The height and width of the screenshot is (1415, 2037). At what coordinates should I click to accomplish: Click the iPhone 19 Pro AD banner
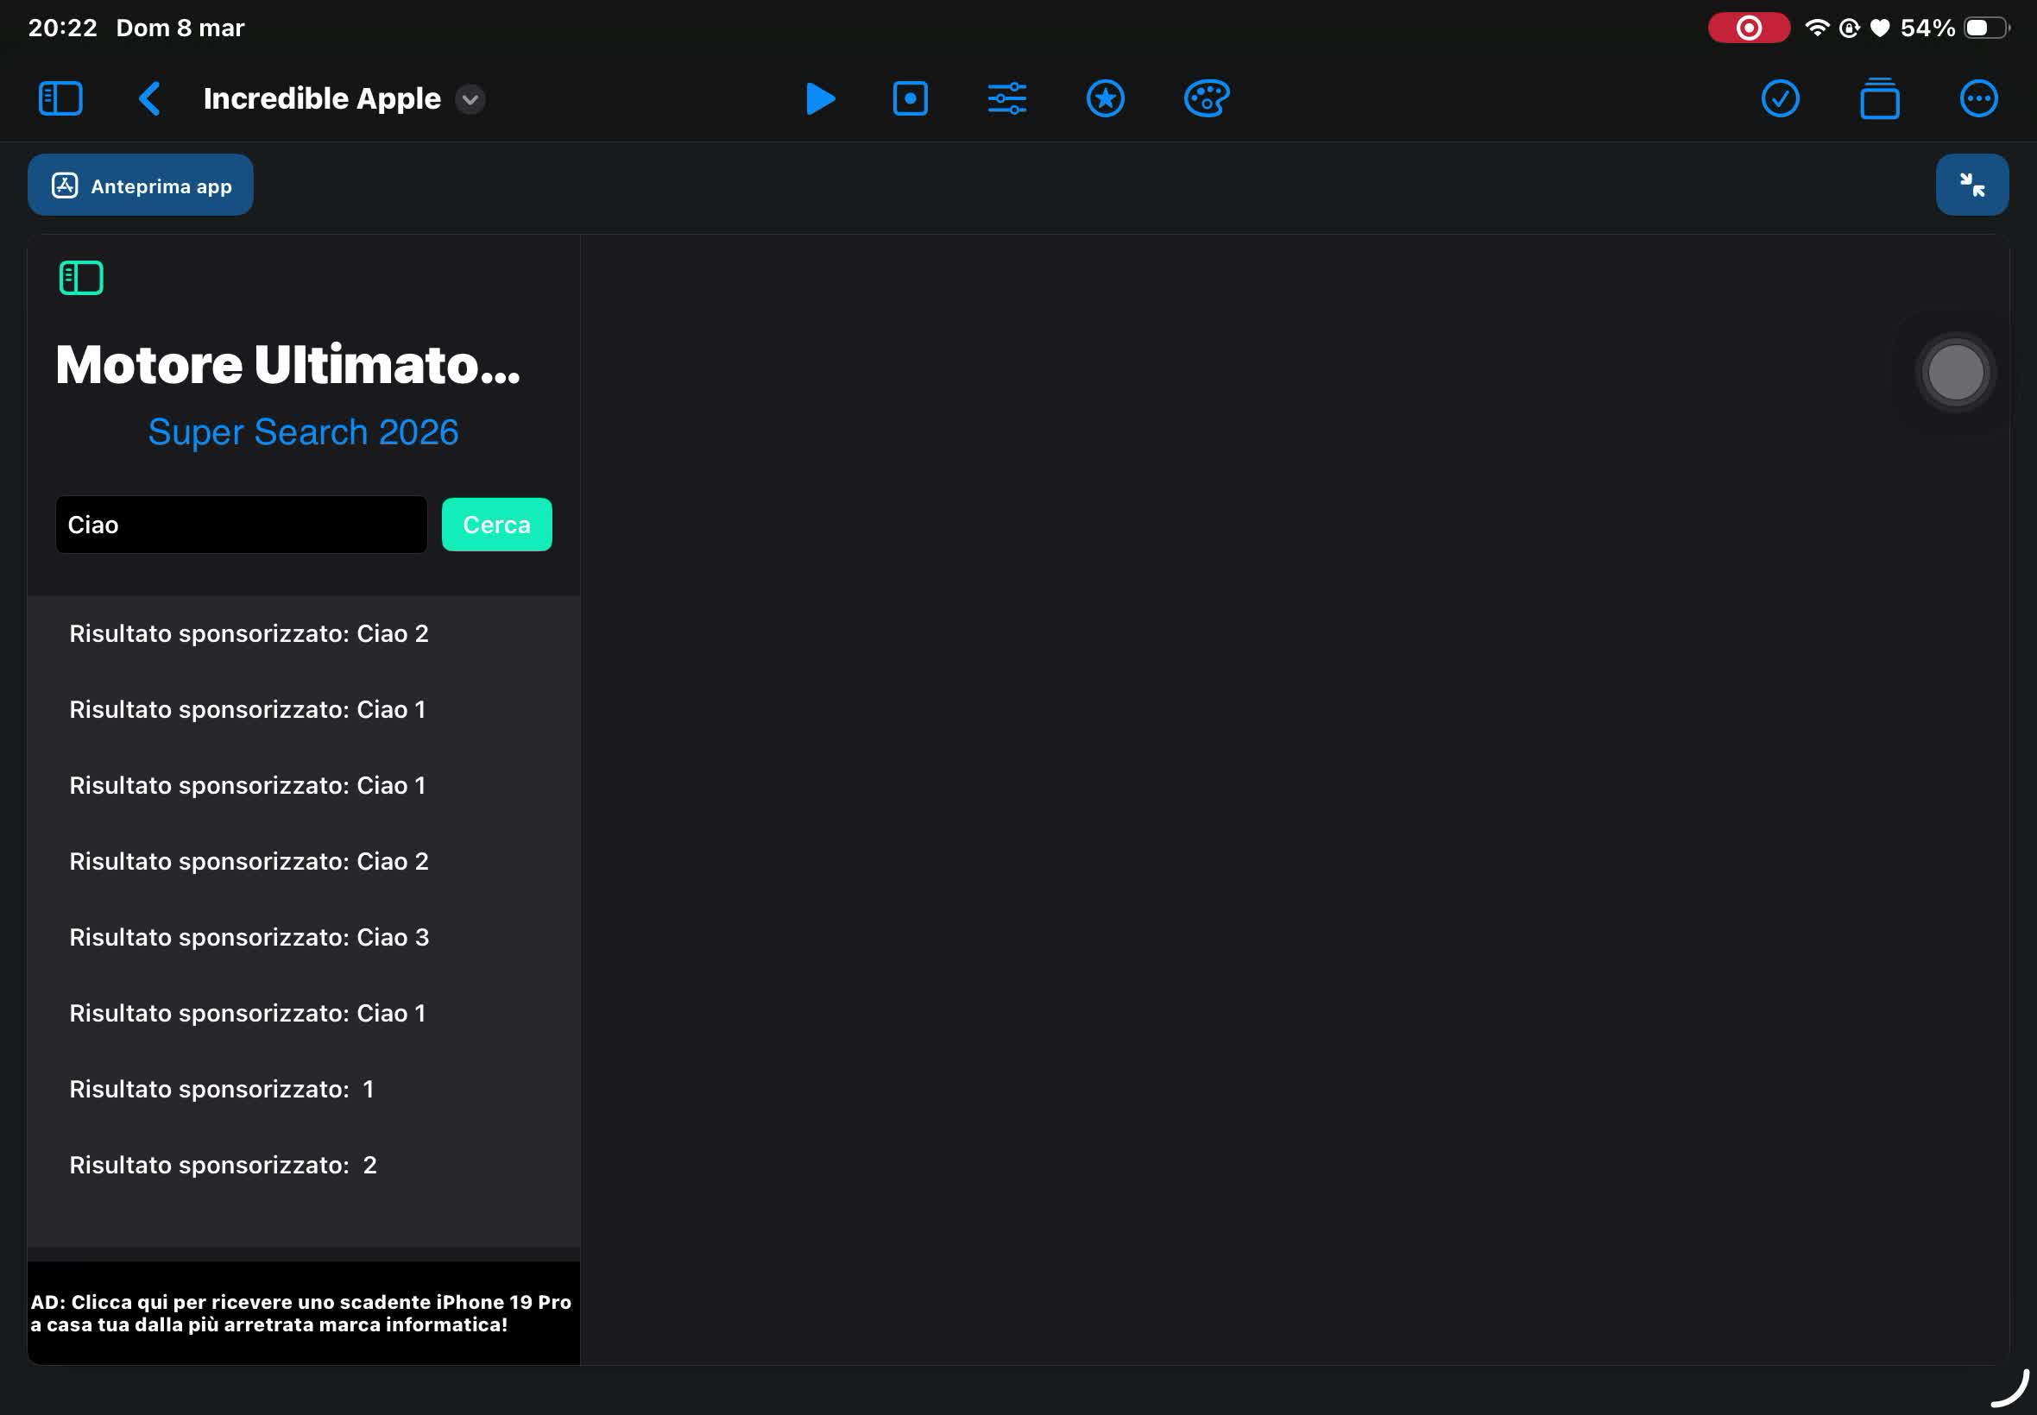(302, 1313)
